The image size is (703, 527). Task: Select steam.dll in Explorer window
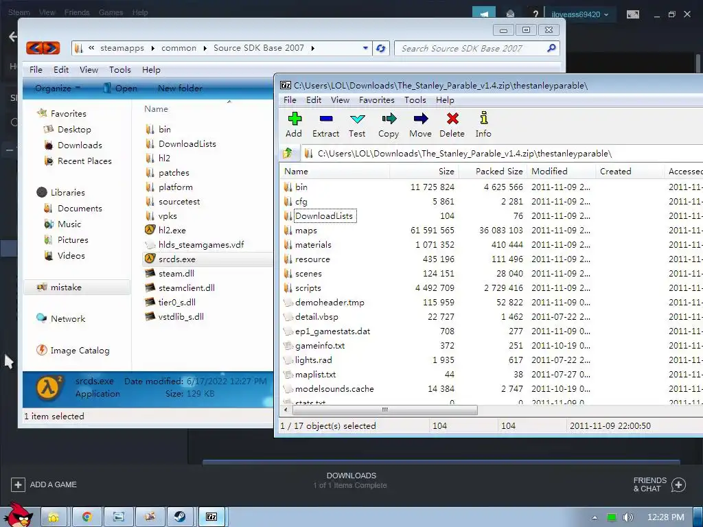pyautogui.click(x=176, y=273)
